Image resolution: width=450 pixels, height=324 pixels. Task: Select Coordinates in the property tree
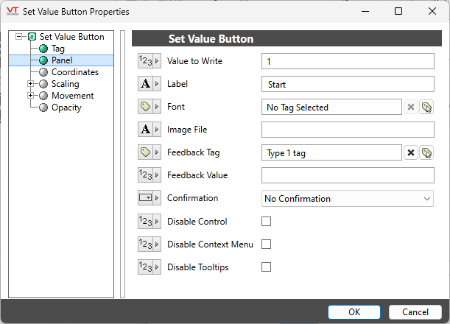74,72
